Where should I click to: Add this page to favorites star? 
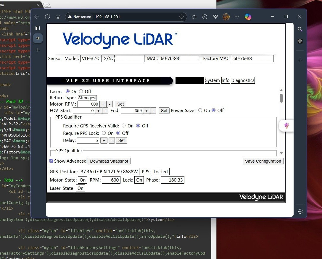(181, 17)
